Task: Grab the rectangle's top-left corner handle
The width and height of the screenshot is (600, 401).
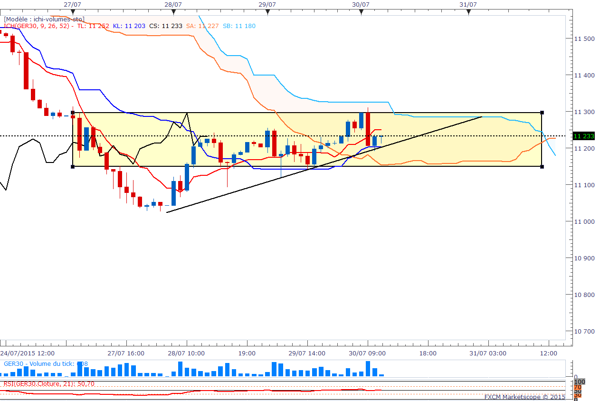Action: (73, 113)
